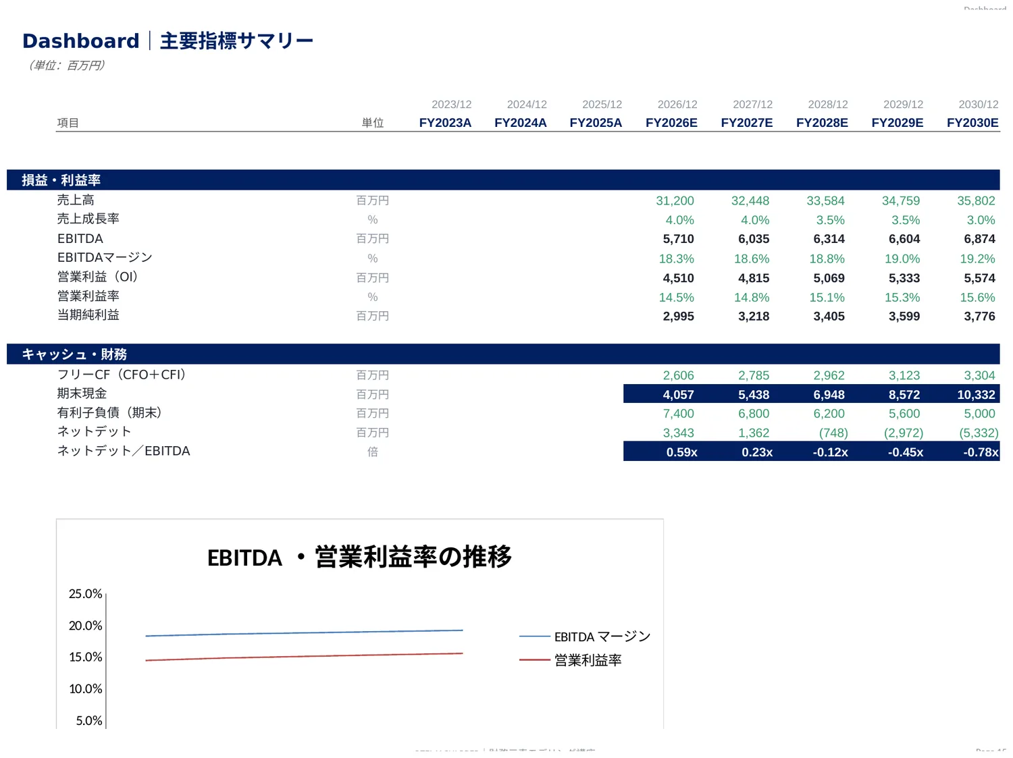The image size is (1013, 758).
Task: Select sales value 35,802
Action: click(x=976, y=201)
